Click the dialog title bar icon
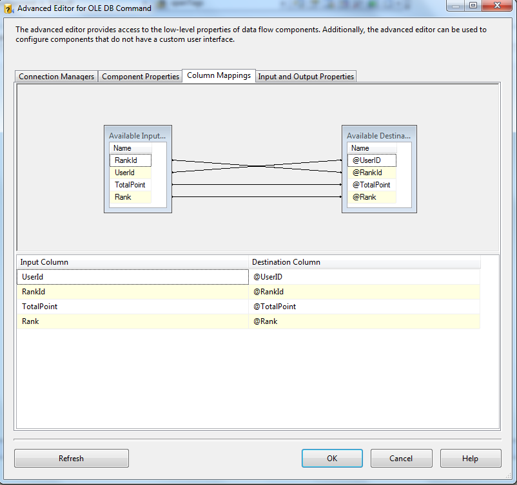This screenshot has height=485, width=517. point(8,8)
